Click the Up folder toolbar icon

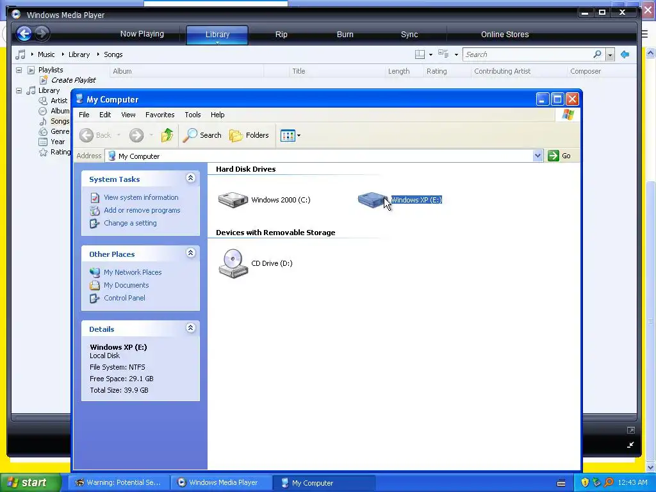coord(167,135)
